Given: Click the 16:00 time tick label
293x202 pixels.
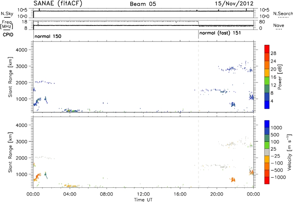Looking at the screenshot, I should pos(180,194).
